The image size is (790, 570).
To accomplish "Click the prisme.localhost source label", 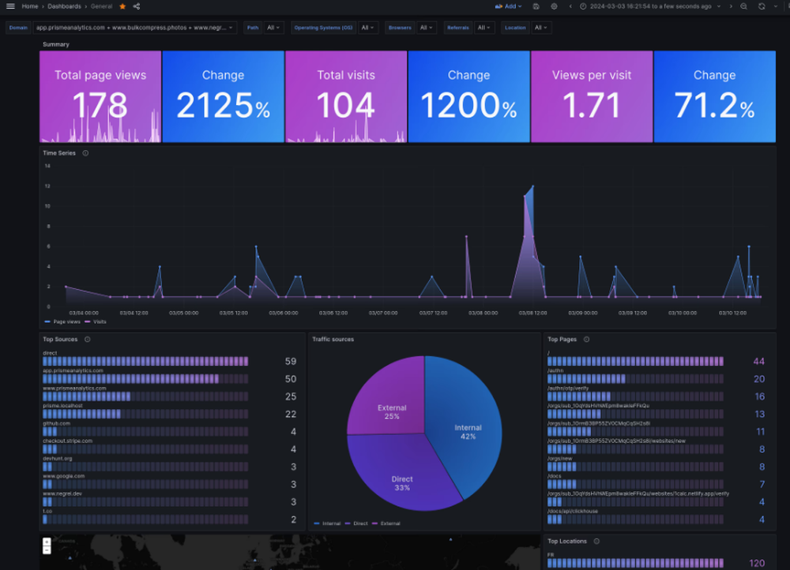I will (x=62, y=406).
